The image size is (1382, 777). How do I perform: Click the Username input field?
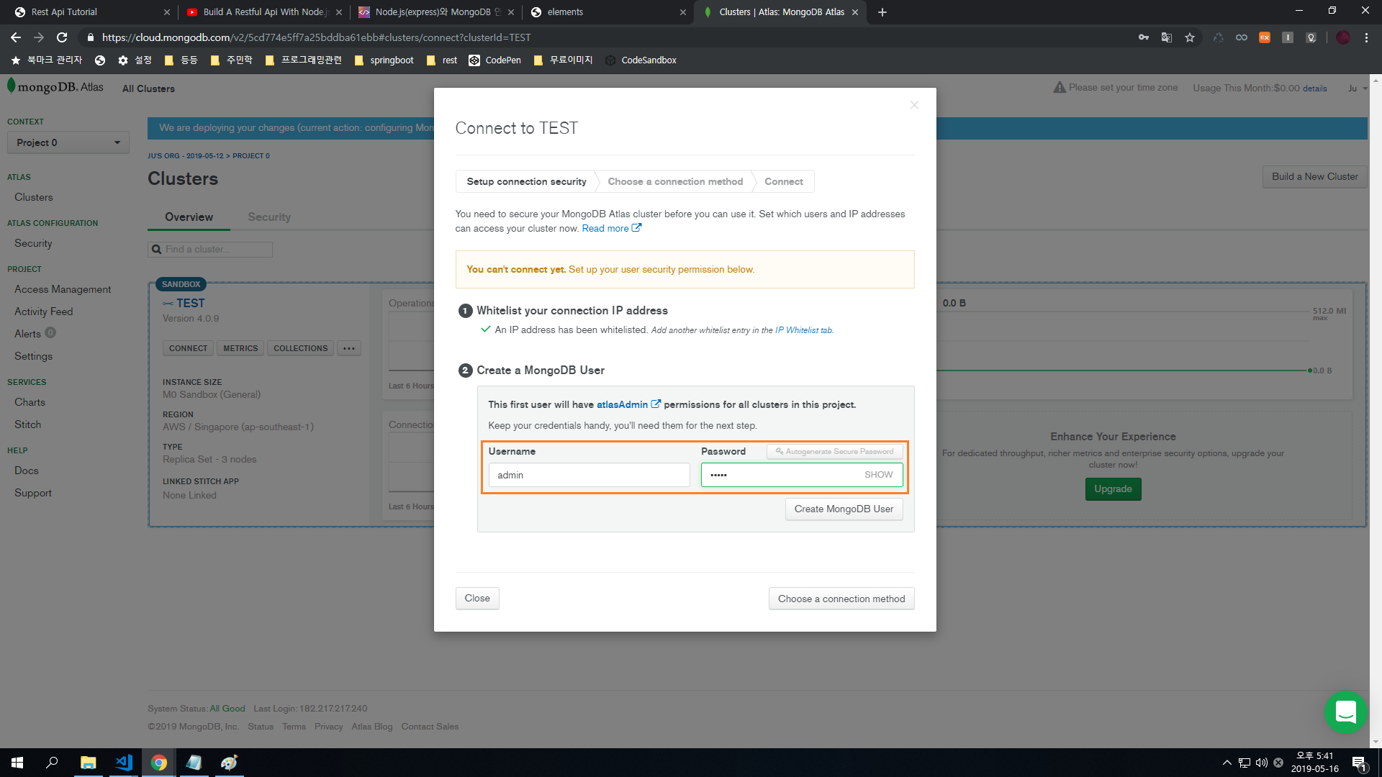pos(589,475)
